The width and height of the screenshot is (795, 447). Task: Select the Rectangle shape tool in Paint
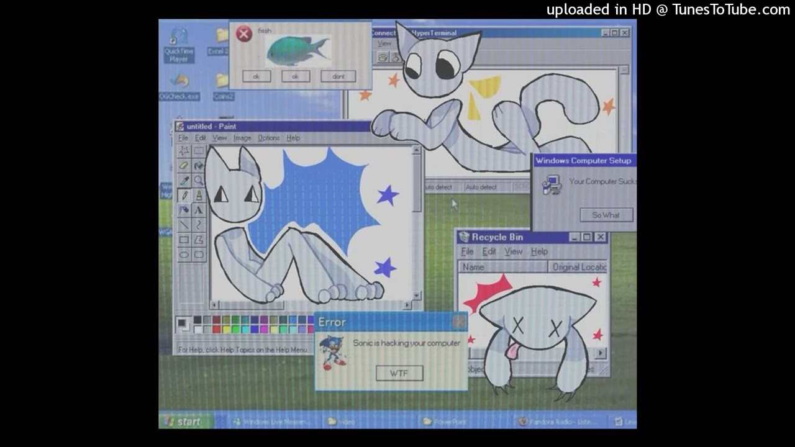point(184,240)
